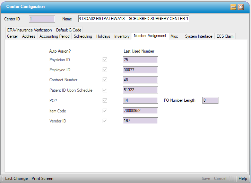Click the Cancel button
Viewport: 251px width, 183px height.
[220, 179]
